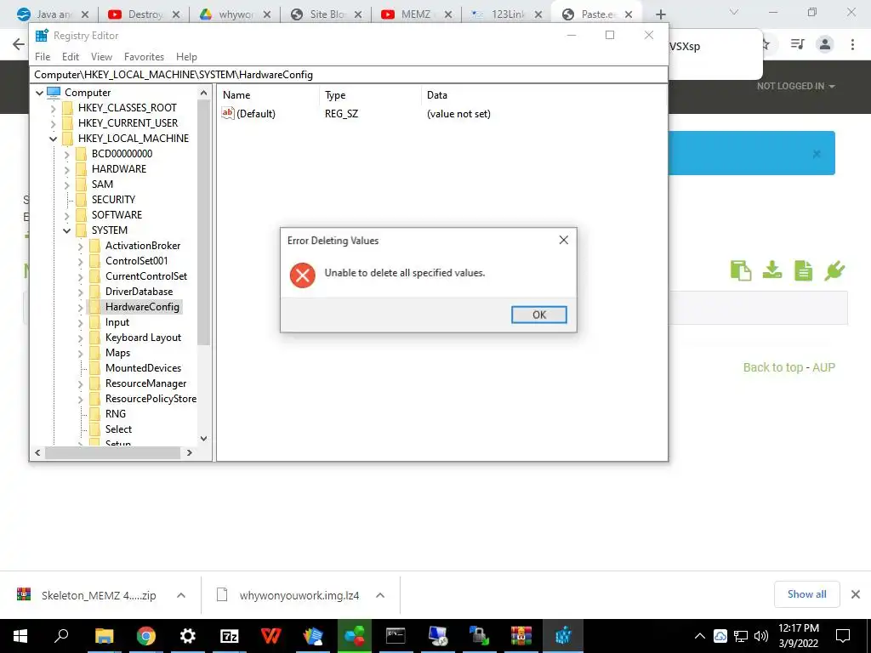Select the CurrentControlSet key
The width and height of the screenshot is (871, 653).
146,276
